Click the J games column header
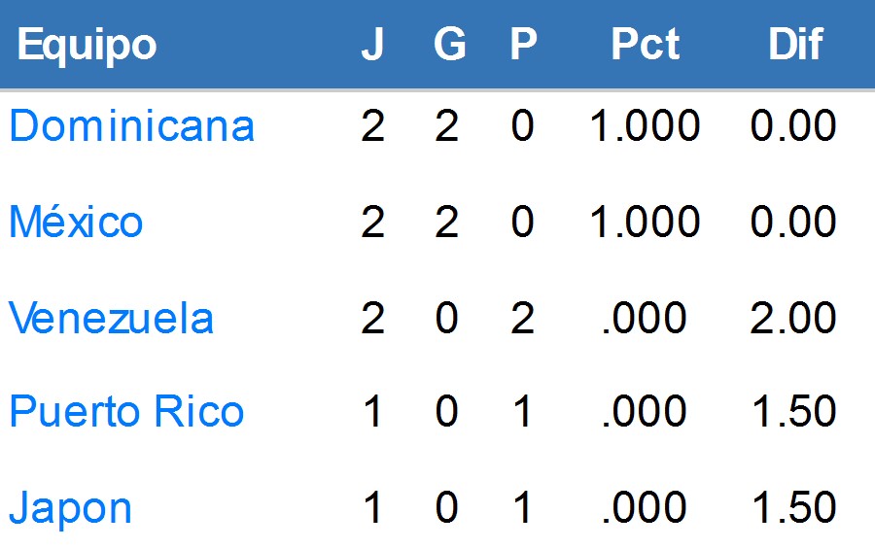 [372, 44]
